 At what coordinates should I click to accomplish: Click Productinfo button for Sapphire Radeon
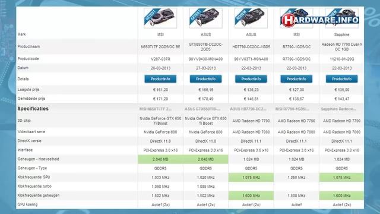pyautogui.click(x=342, y=79)
